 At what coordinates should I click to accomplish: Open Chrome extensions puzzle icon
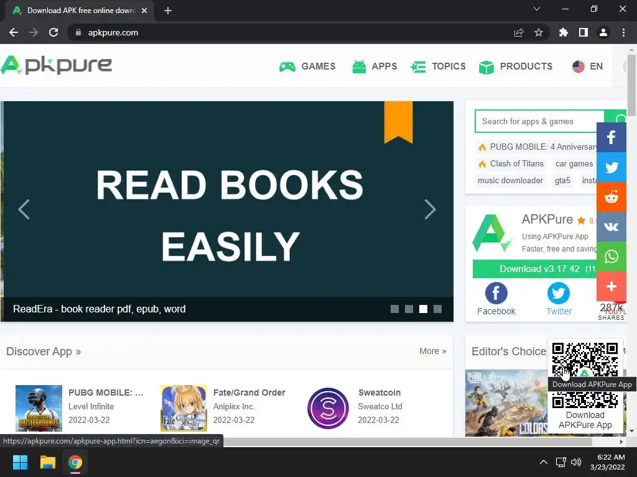(x=563, y=32)
